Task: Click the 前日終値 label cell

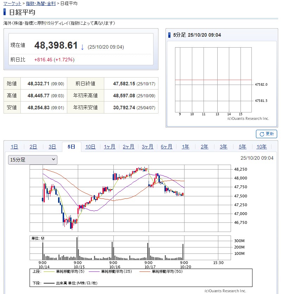Action: click(86, 84)
